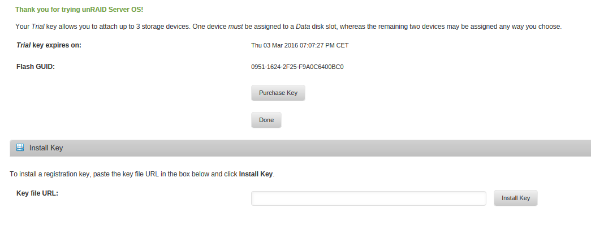Click the blue grid icon beside Install Key
Viewport: 591px width, 225px height.
coord(20,148)
